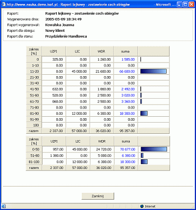The width and height of the screenshot is (196, 210).
Task: Open the 70 677.00 sum link
Action: (x=127, y=149)
